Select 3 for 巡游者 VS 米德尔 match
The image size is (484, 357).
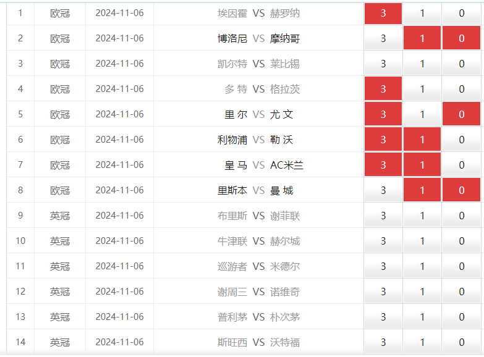(x=383, y=266)
